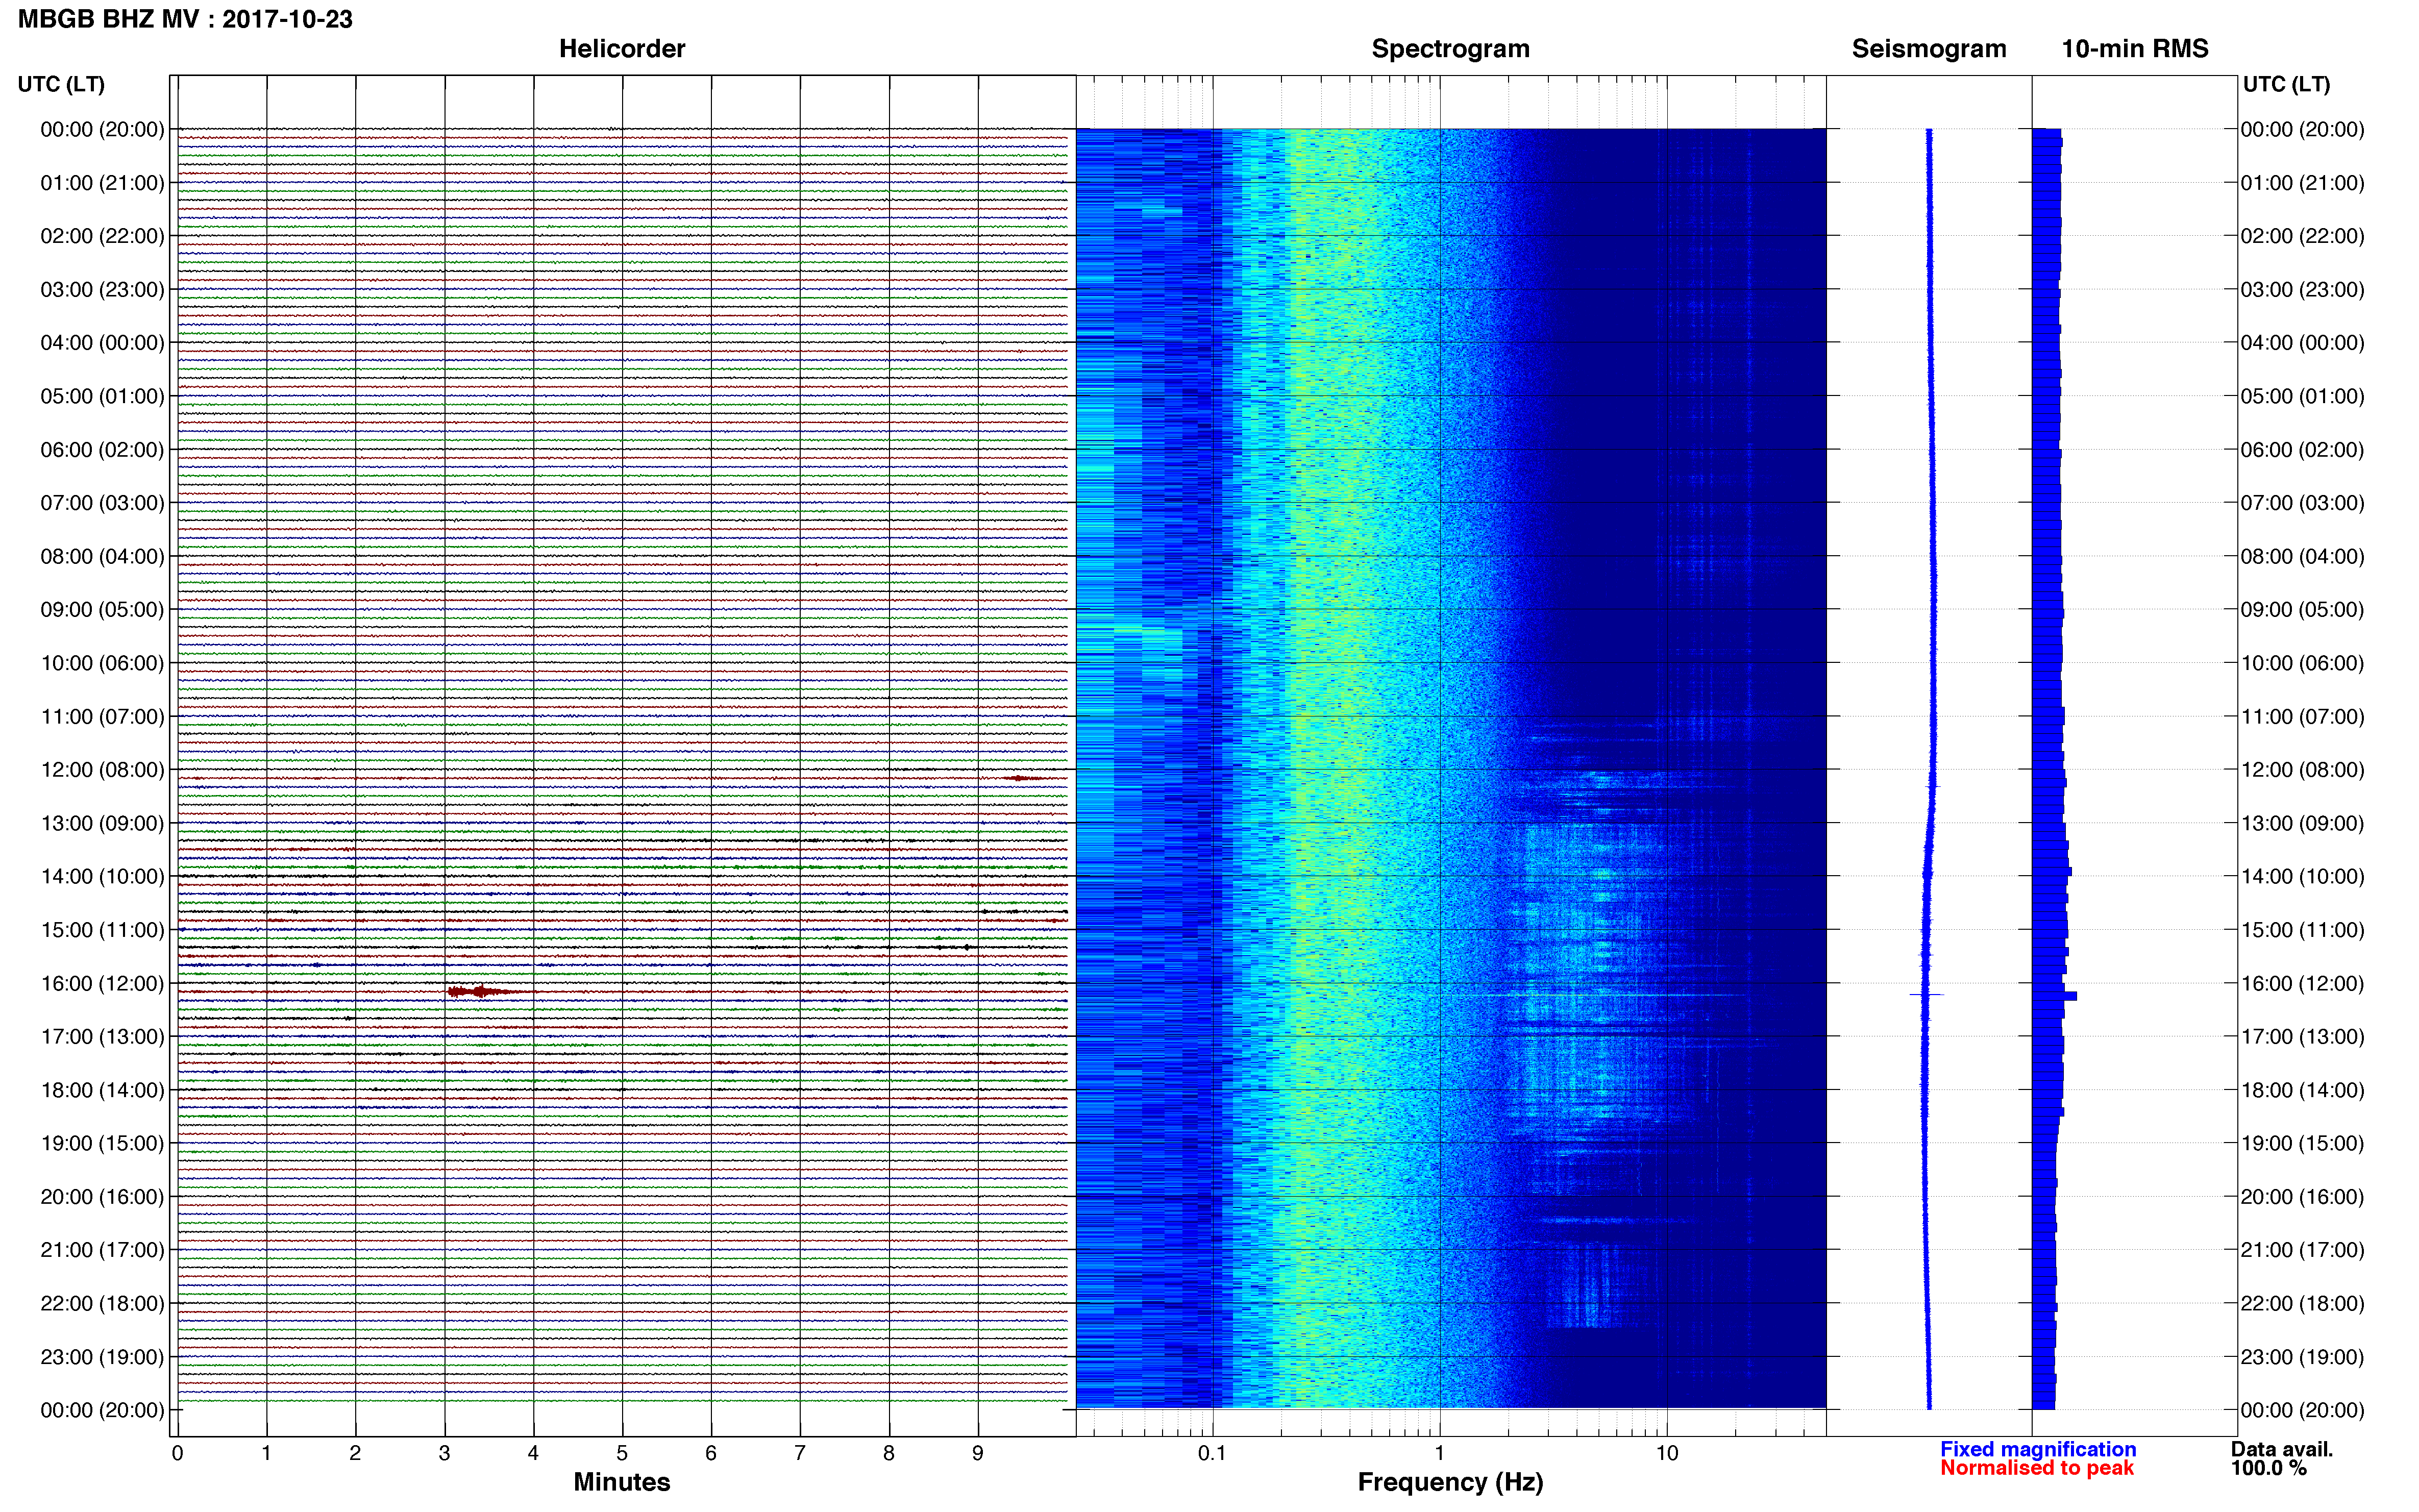
Task: Click frequency tick label '0.1'
Action: coord(1212,1453)
